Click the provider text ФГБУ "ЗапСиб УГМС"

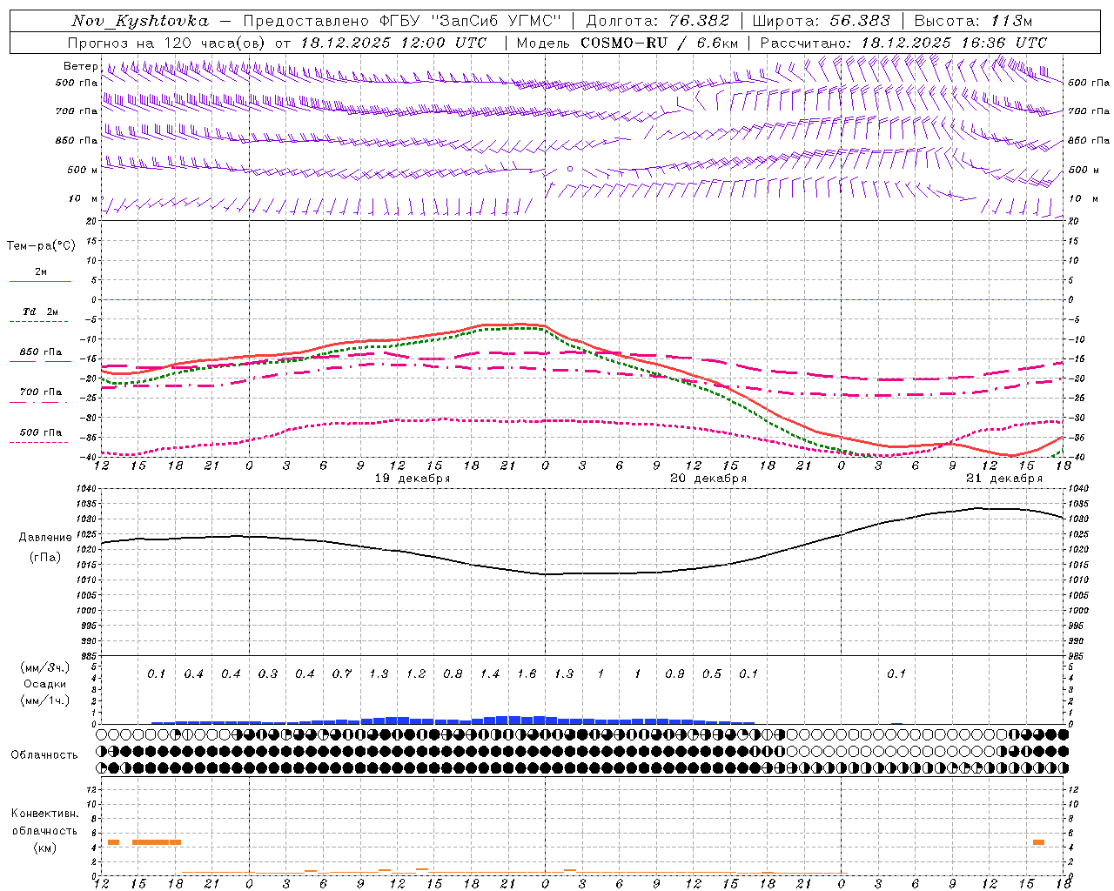(471, 21)
